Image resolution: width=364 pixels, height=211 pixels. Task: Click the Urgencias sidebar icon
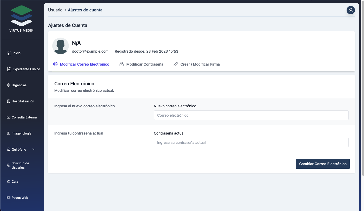(9, 85)
